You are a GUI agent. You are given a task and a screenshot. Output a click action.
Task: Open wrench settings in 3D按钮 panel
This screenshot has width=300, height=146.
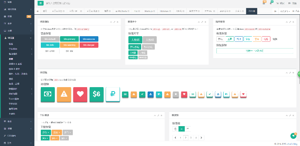[x=290, y=73]
